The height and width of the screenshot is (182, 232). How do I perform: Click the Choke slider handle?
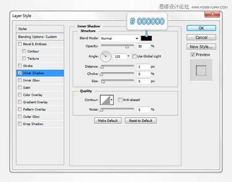point(101,74)
